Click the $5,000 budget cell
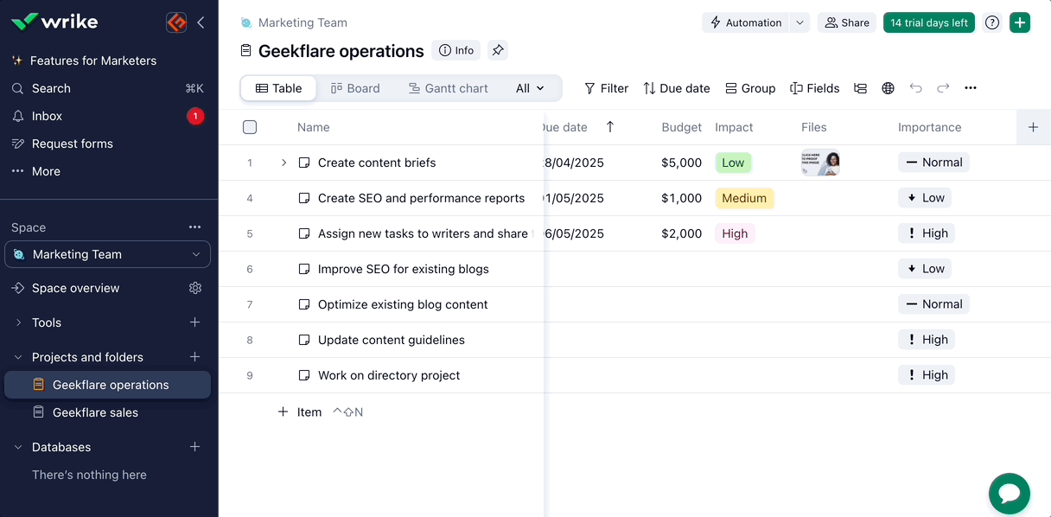Image resolution: width=1051 pixels, height=517 pixels. [x=681, y=163]
